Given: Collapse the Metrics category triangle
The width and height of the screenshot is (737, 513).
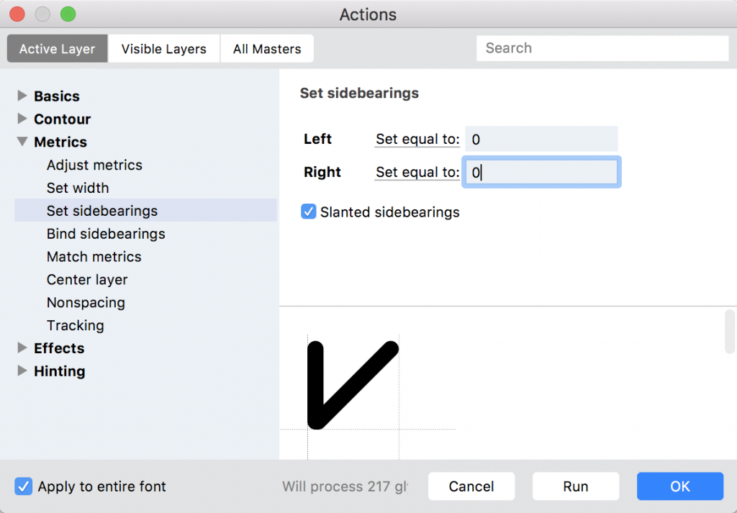Looking at the screenshot, I should 22,142.
